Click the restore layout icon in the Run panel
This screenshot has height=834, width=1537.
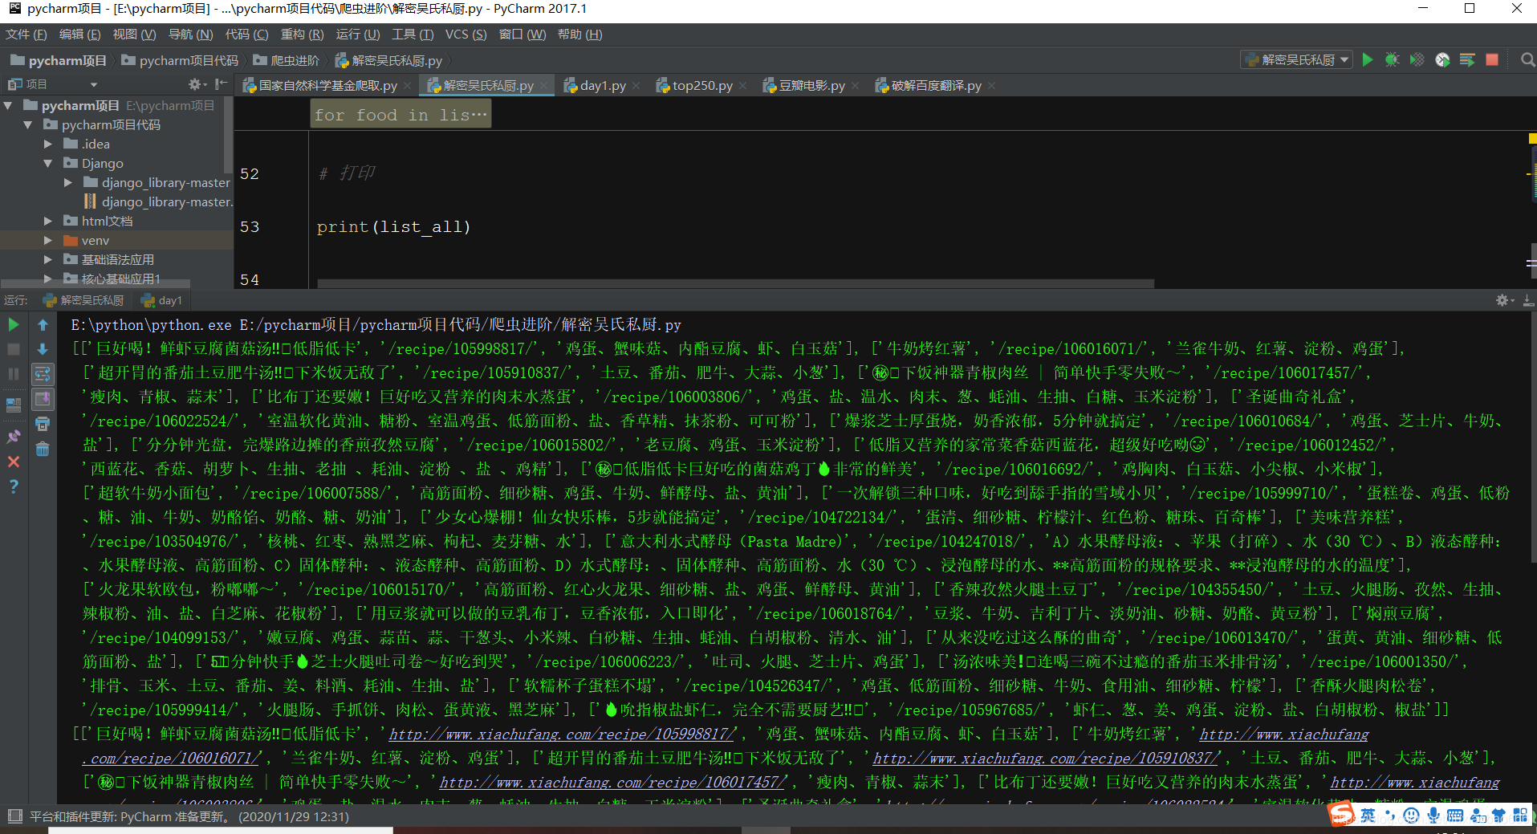point(14,405)
